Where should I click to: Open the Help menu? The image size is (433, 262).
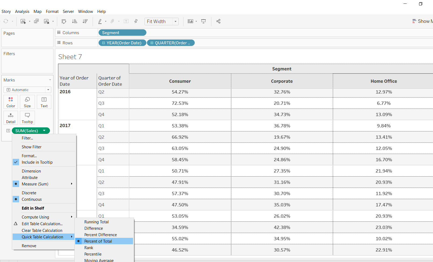pyautogui.click(x=102, y=12)
